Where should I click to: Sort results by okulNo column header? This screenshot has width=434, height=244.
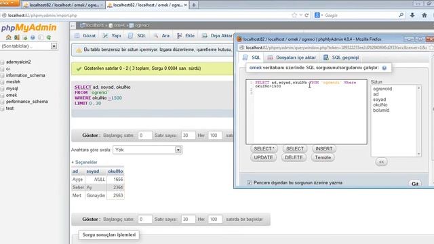(x=115, y=171)
